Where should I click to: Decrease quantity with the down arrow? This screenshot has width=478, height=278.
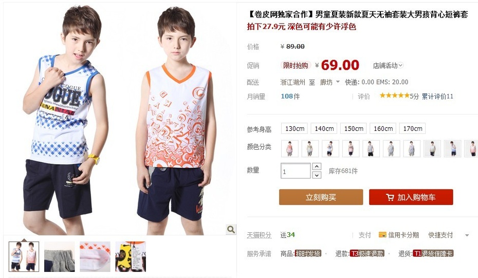coord(317,175)
